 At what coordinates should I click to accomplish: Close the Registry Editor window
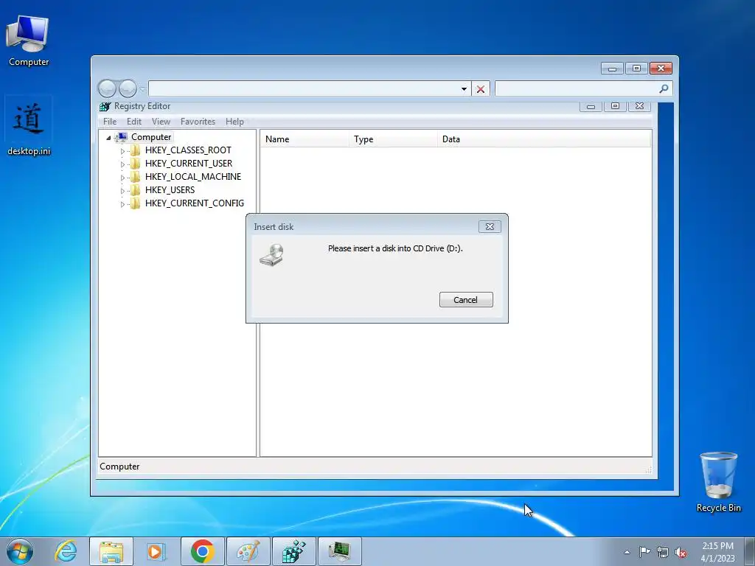(x=639, y=106)
